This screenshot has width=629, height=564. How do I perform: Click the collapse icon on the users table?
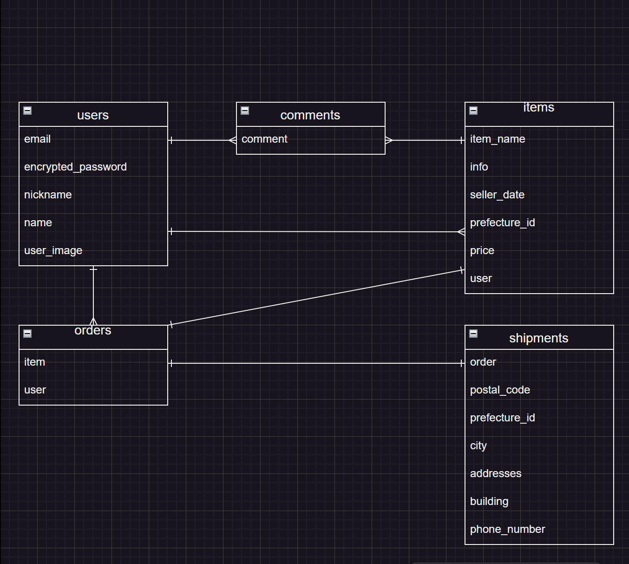click(x=27, y=111)
